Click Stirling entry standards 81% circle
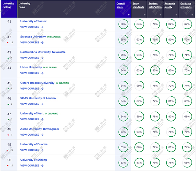Viewport: 196px width, 171px height. pos(139,163)
